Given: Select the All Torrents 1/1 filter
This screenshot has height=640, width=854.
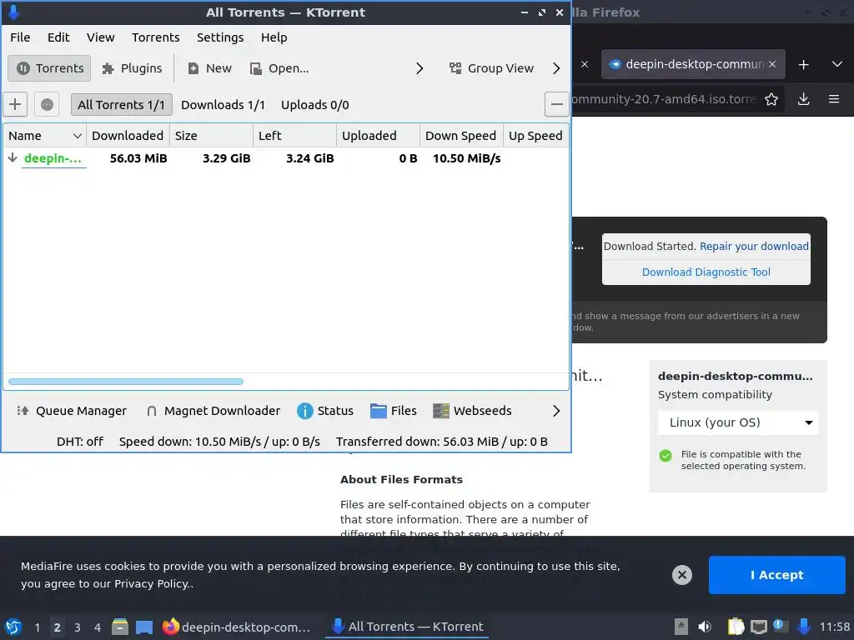Looking at the screenshot, I should [x=122, y=104].
